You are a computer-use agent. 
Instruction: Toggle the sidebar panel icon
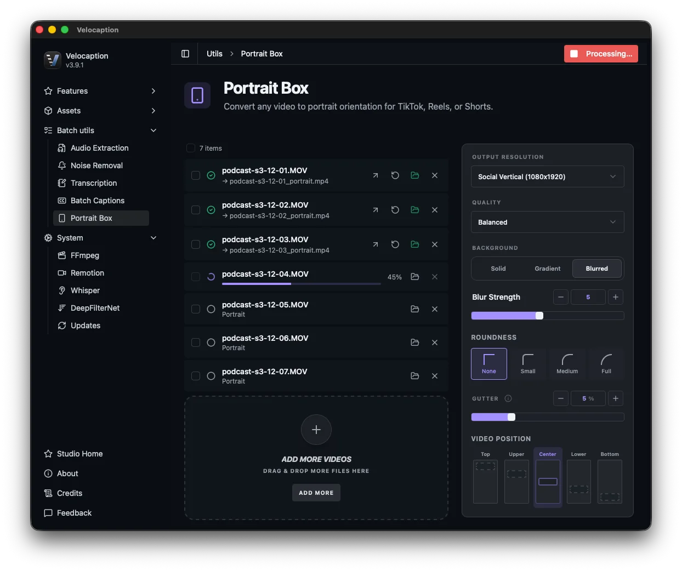(185, 54)
